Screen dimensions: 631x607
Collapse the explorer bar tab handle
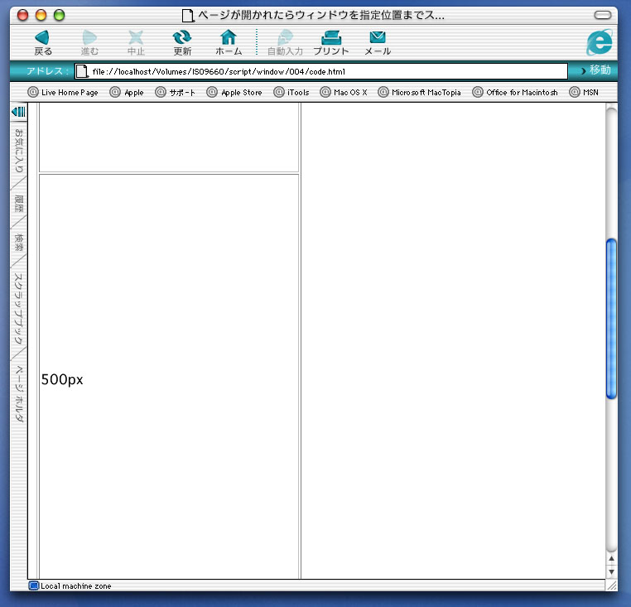[x=18, y=112]
